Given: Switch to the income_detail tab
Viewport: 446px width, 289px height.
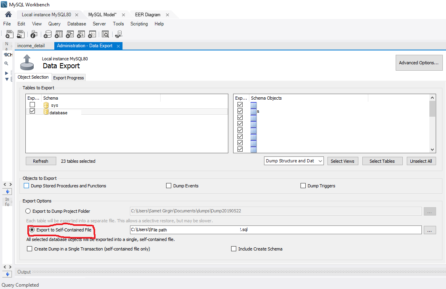Looking at the screenshot, I should [x=31, y=46].
